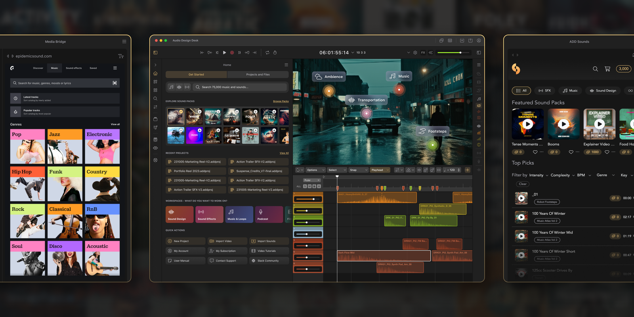Switch to Music tab in Media Bridge
The height and width of the screenshot is (317, 634).
[54, 68]
